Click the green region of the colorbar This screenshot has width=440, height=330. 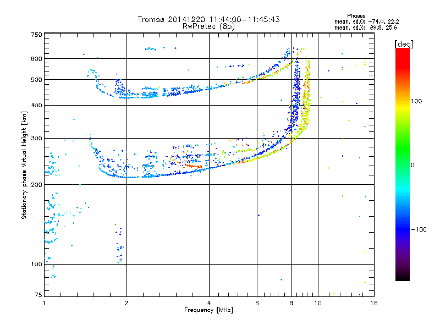(x=403, y=148)
